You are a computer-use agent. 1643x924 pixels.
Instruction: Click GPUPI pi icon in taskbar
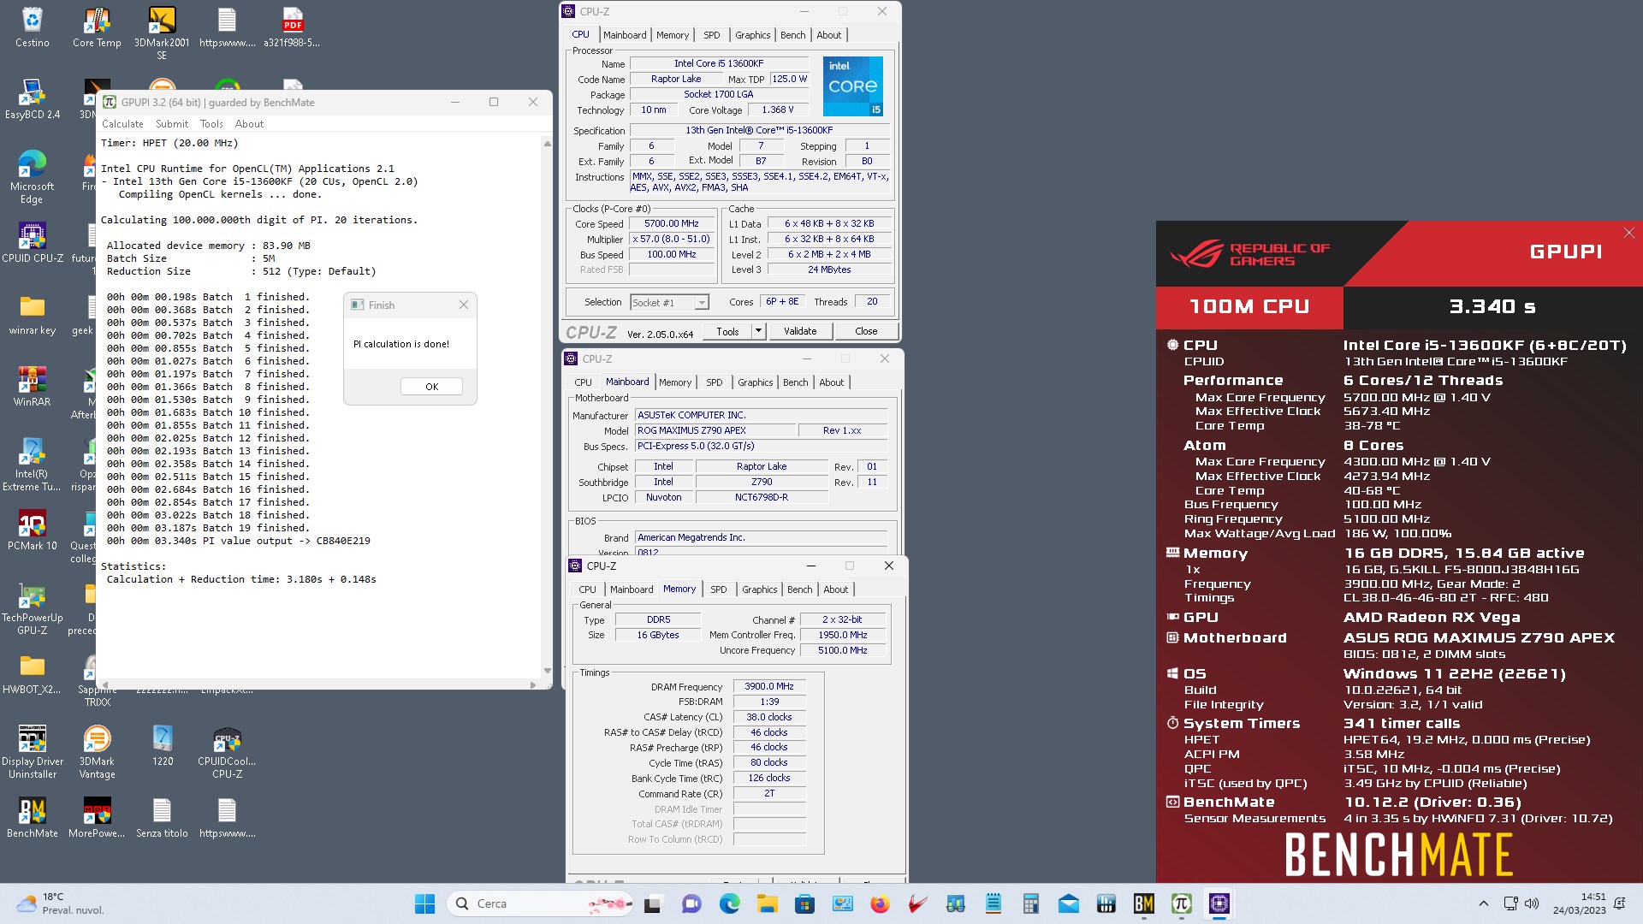point(1181,903)
